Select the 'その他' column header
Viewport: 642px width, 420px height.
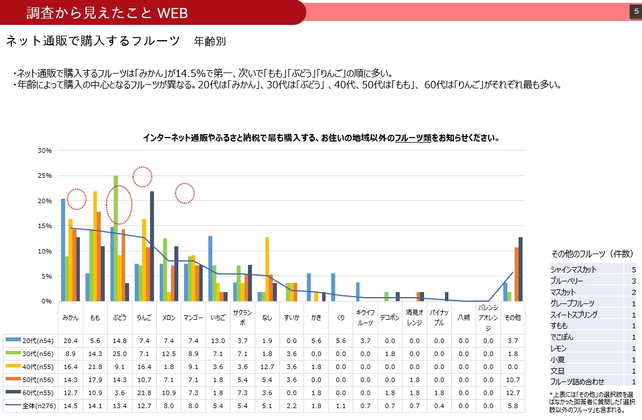pyautogui.click(x=512, y=318)
